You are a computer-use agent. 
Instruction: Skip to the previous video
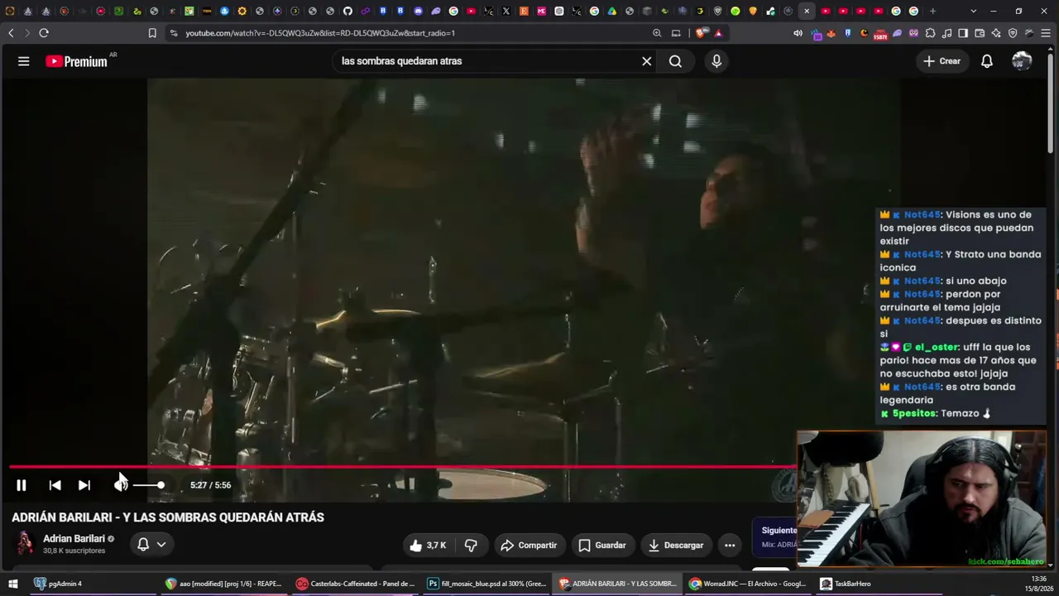pos(55,485)
